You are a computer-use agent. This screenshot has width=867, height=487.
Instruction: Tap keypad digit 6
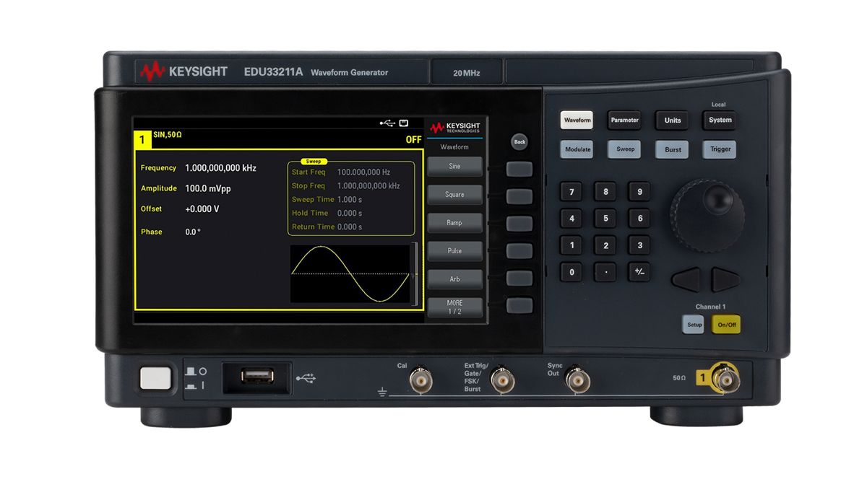click(639, 219)
